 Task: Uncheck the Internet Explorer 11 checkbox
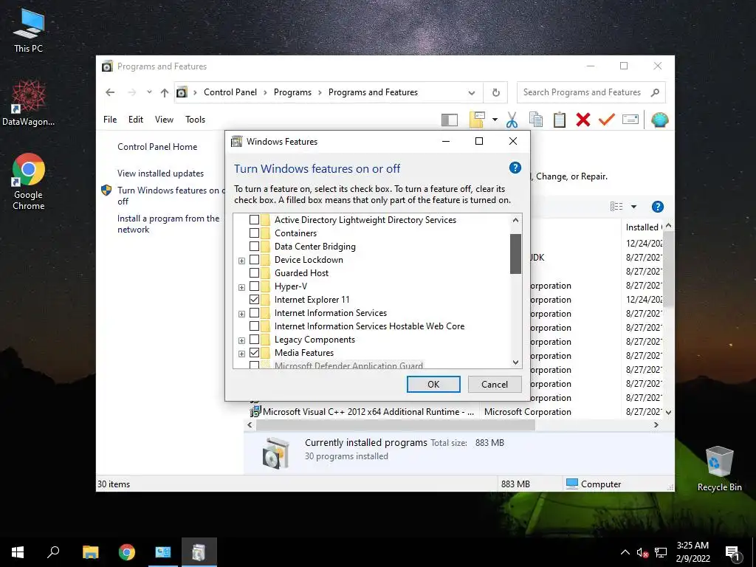click(x=254, y=300)
